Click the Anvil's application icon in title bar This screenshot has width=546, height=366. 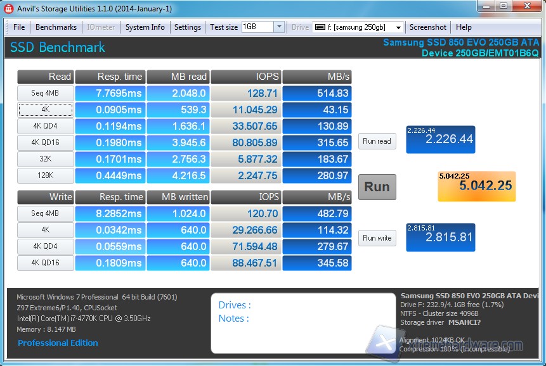[x=8, y=8]
